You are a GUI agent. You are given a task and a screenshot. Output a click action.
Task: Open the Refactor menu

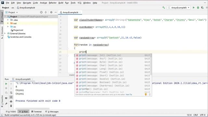[53, 3]
